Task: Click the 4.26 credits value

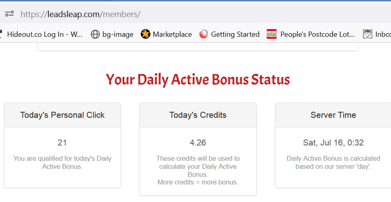Action: 198,142
